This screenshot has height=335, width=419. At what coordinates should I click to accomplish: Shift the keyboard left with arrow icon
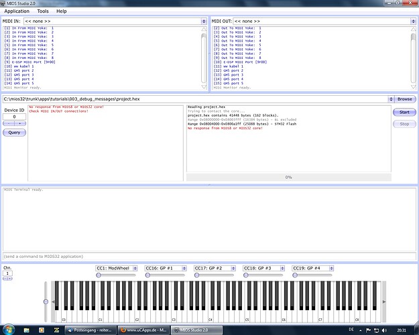(53, 301)
